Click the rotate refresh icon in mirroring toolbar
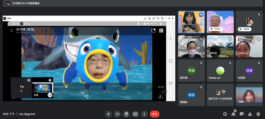The width and height of the screenshot is (265, 119). pos(162,18)
